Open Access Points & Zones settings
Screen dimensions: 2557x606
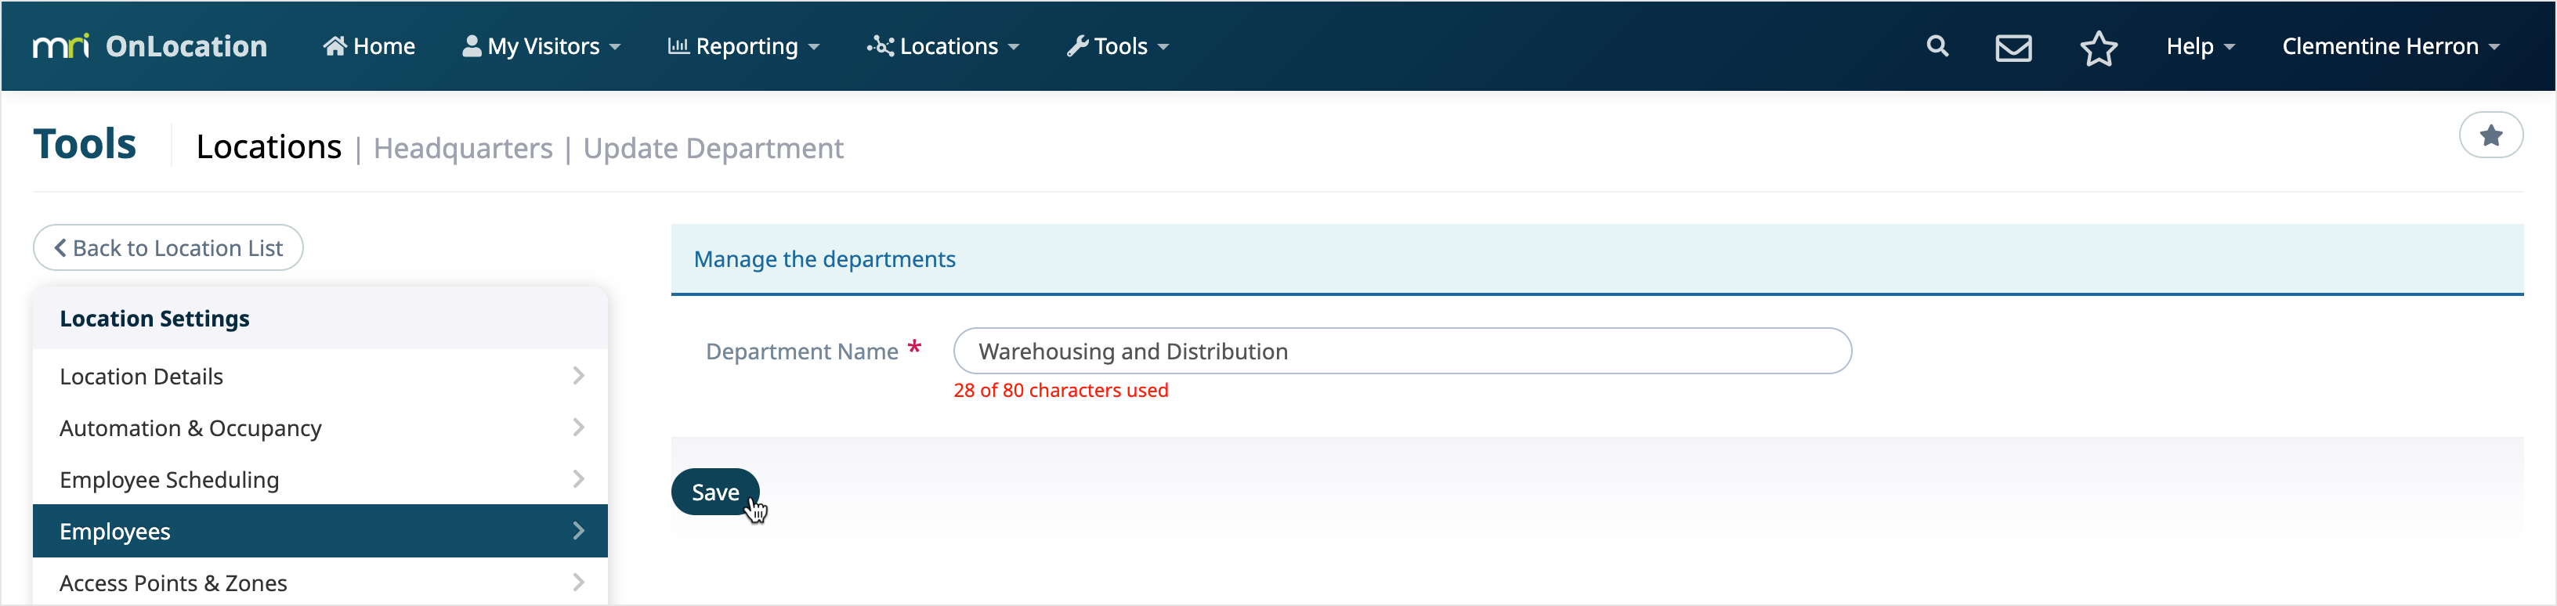click(x=320, y=583)
